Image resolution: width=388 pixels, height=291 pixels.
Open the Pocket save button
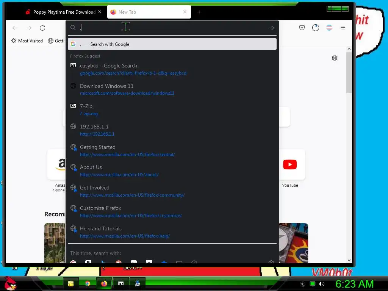point(302,28)
